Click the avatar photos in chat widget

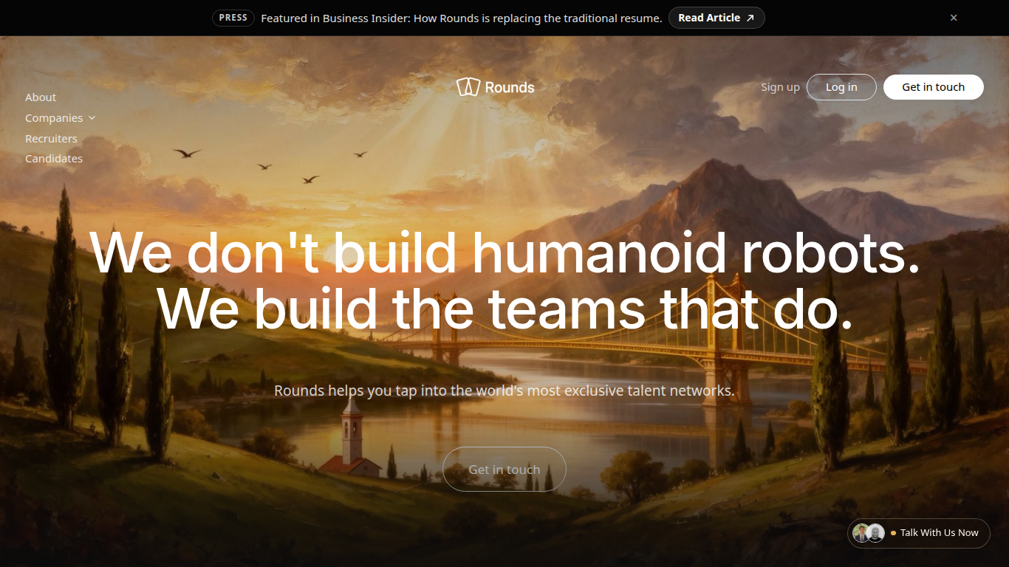pos(868,533)
